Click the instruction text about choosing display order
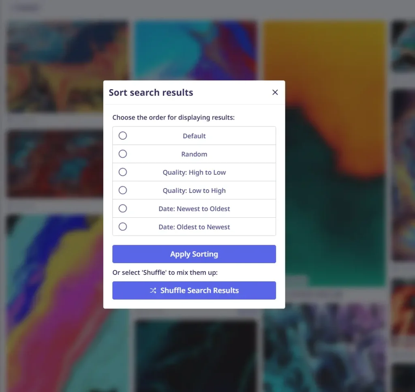 click(x=173, y=117)
